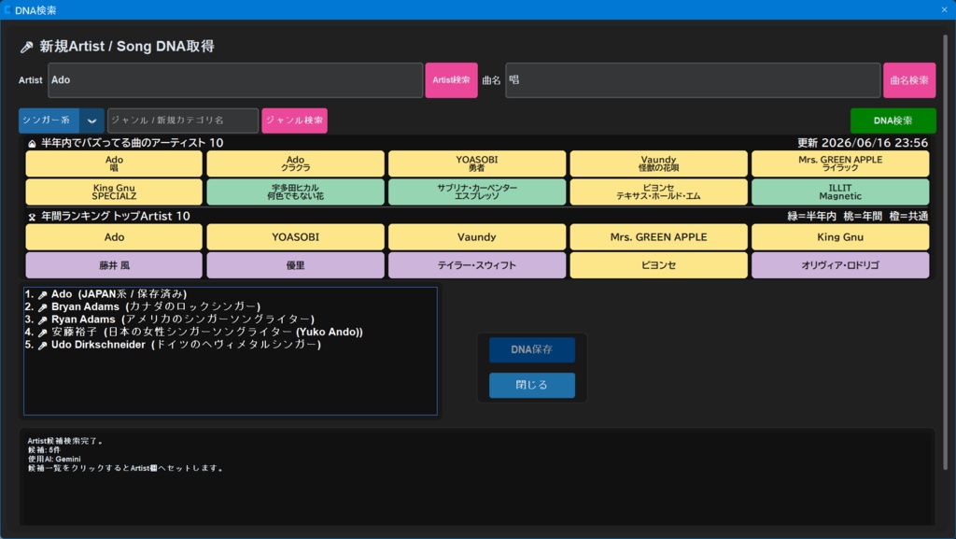Image resolution: width=956 pixels, height=539 pixels.
Task: Click the microphone icon next to Udo Dirkschneider
Action: 43,346
